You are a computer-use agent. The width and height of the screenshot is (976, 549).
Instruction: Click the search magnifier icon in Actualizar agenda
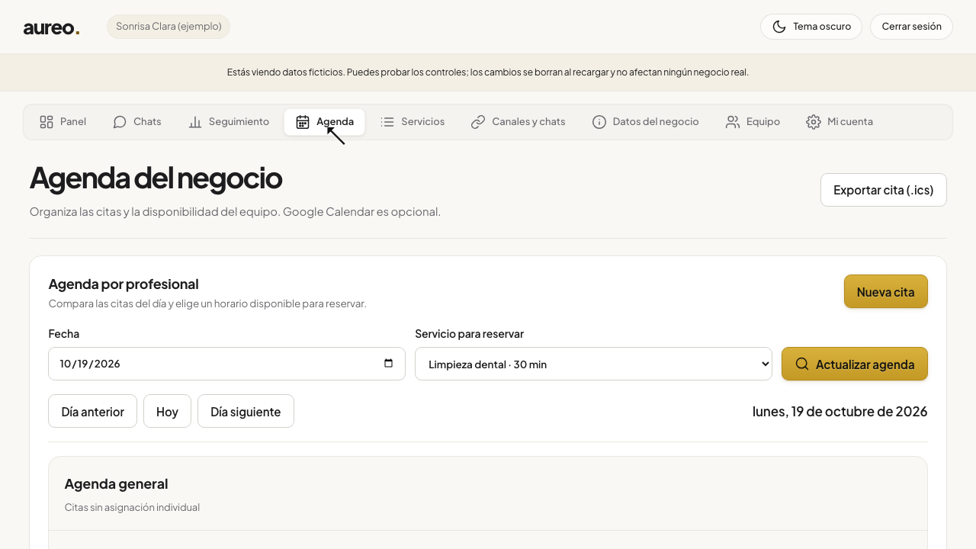[802, 364]
